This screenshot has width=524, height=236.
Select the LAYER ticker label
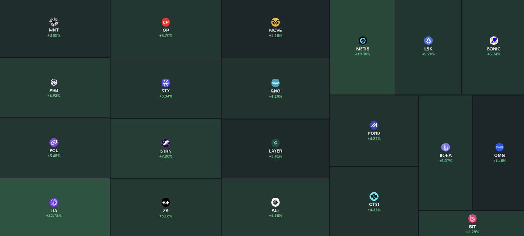(276, 151)
